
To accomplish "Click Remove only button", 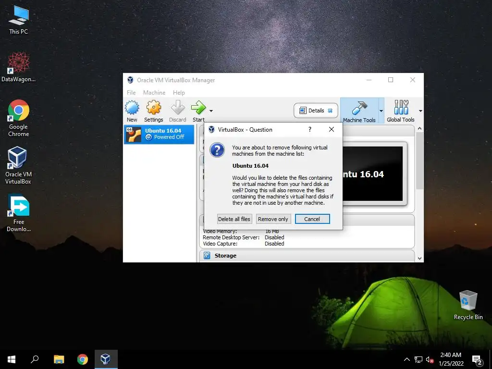I will click(273, 219).
